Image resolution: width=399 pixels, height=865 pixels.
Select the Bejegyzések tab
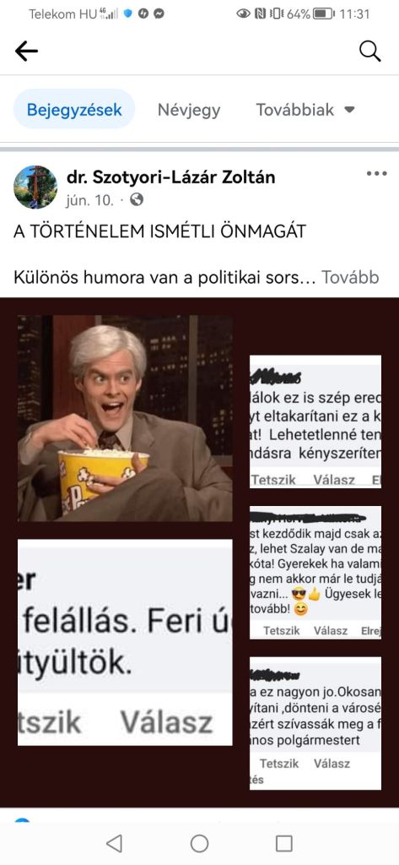(x=74, y=109)
